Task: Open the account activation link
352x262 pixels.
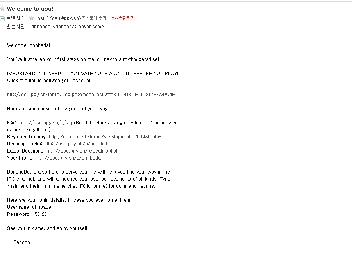Action: [x=91, y=95]
